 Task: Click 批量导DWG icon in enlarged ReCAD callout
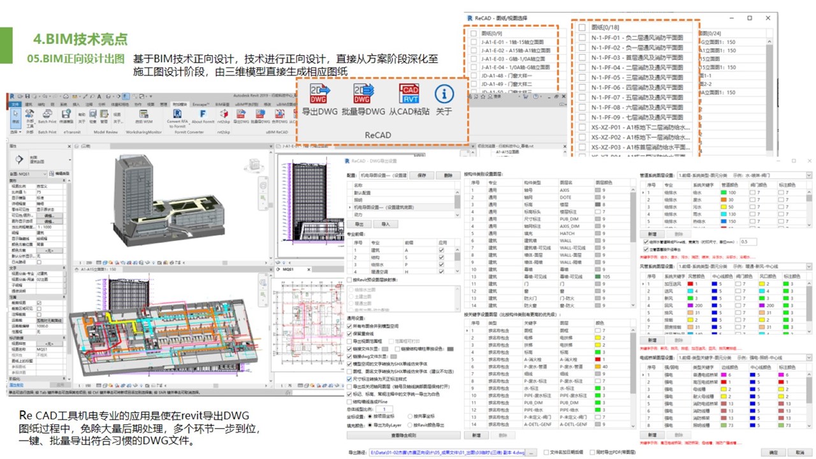(363, 94)
